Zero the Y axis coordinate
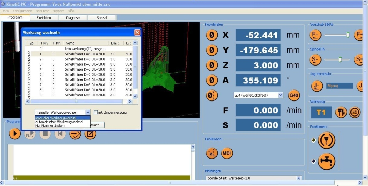The width and height of the screenshot is (368, 186). coord(212,50)
